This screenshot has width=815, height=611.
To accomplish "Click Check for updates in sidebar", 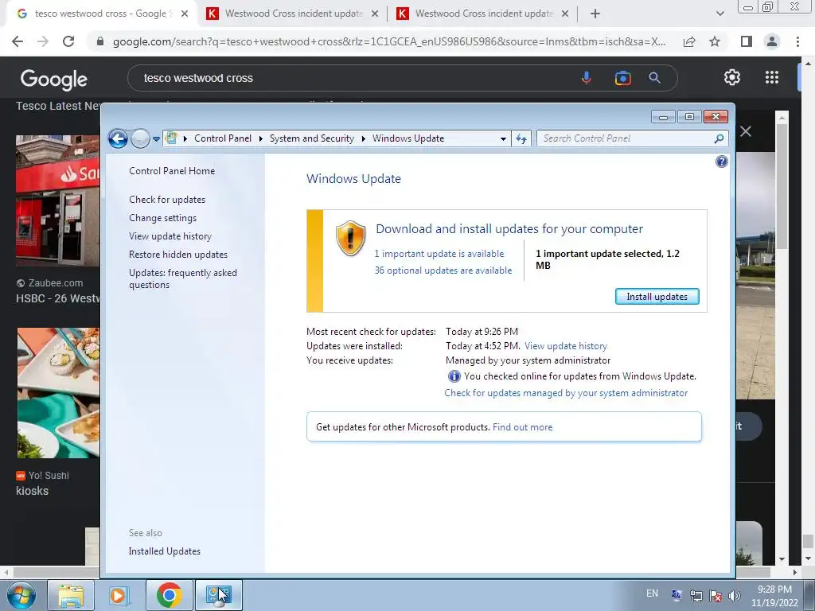I will pos(167,200).
